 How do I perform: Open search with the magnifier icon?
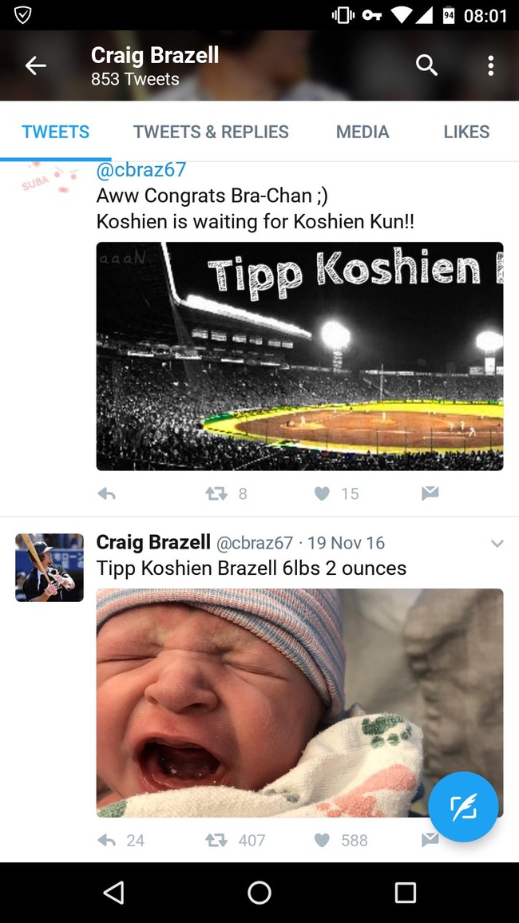coord(426,66)
